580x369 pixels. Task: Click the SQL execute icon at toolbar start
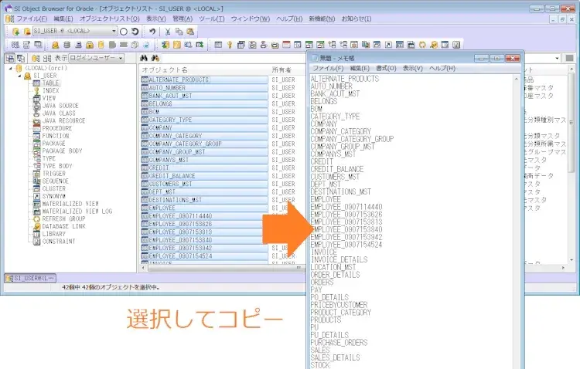click(15, 45)
